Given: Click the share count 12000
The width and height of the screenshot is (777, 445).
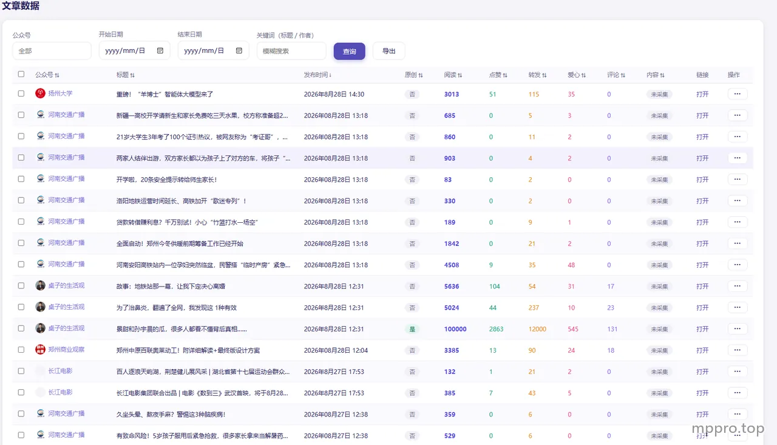Looking at the screenshot, I should pos(537,329).
